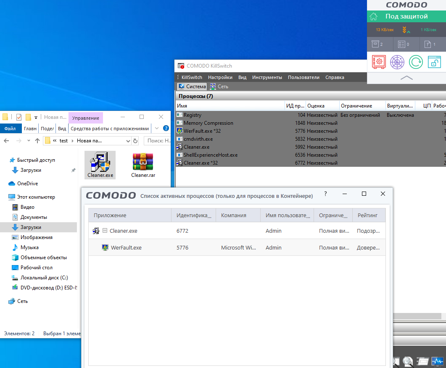
Task: Open recent locations dropdown in Explorer
Action: pos(29,141)
